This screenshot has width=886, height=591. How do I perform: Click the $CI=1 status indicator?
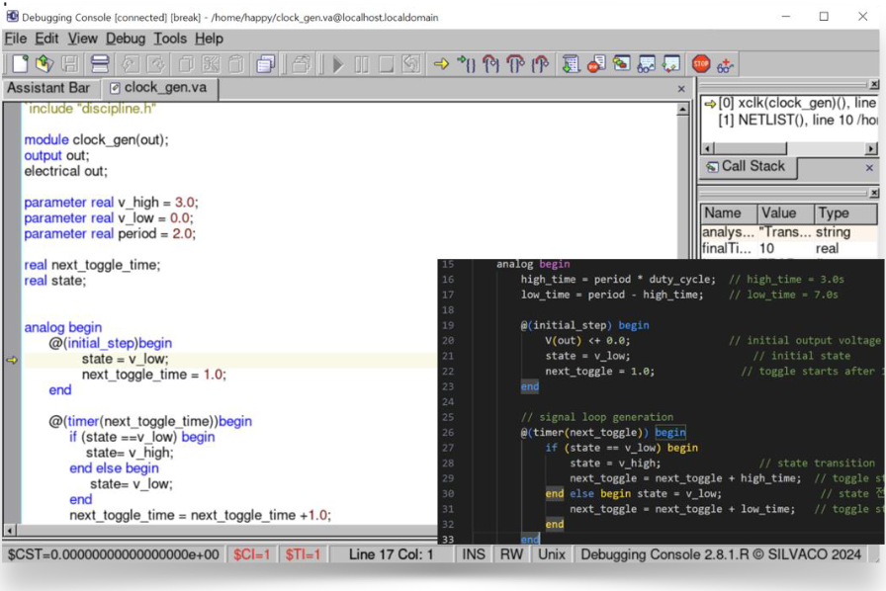point(252,554)
